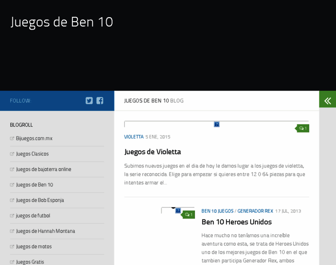Screen dimensions: 336x265
Task: Click external link icon beside Juegos de motos
Action: [x=12, y=246]
